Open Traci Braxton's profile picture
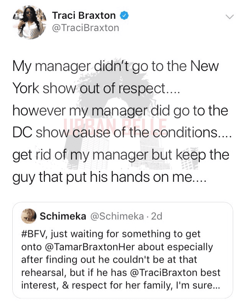The image size is (237, 303). click(30, 22)
